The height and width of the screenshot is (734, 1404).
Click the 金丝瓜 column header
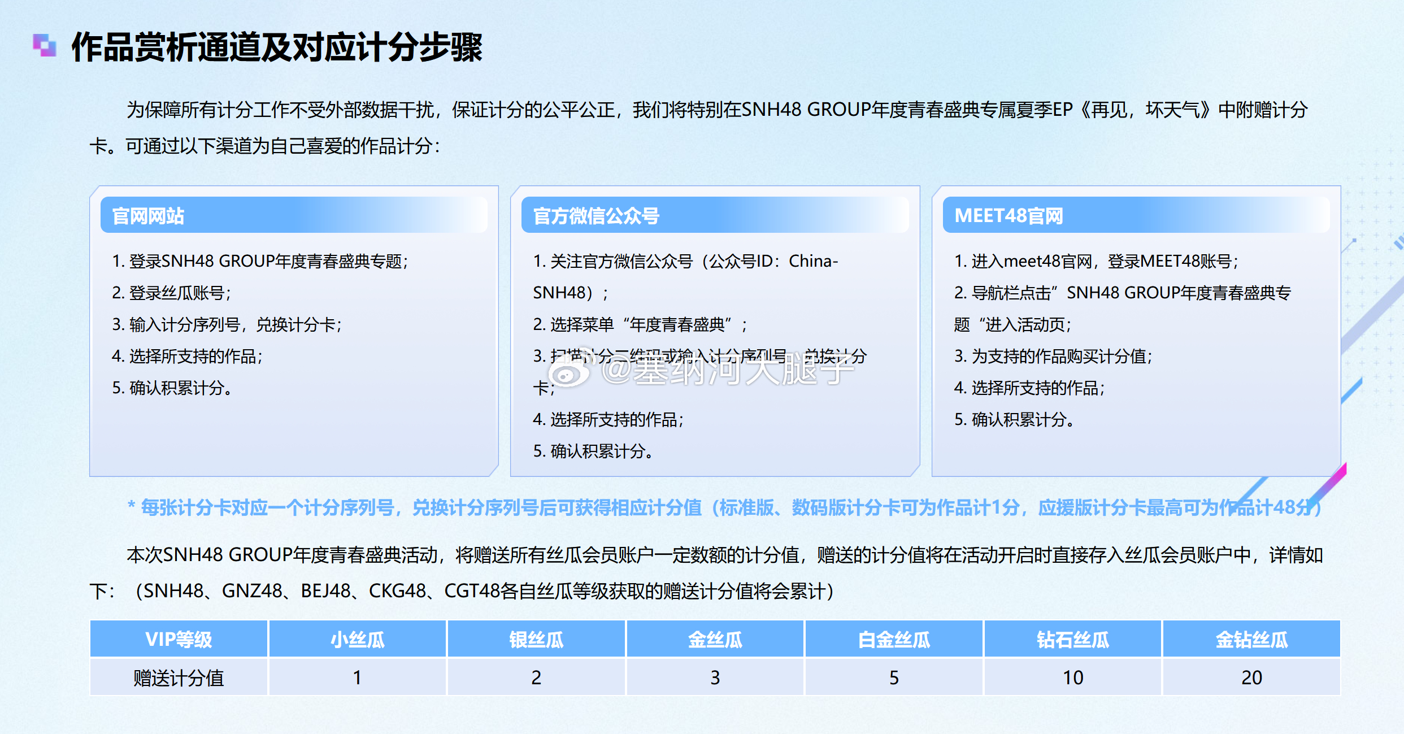click(x=715, y=639)
